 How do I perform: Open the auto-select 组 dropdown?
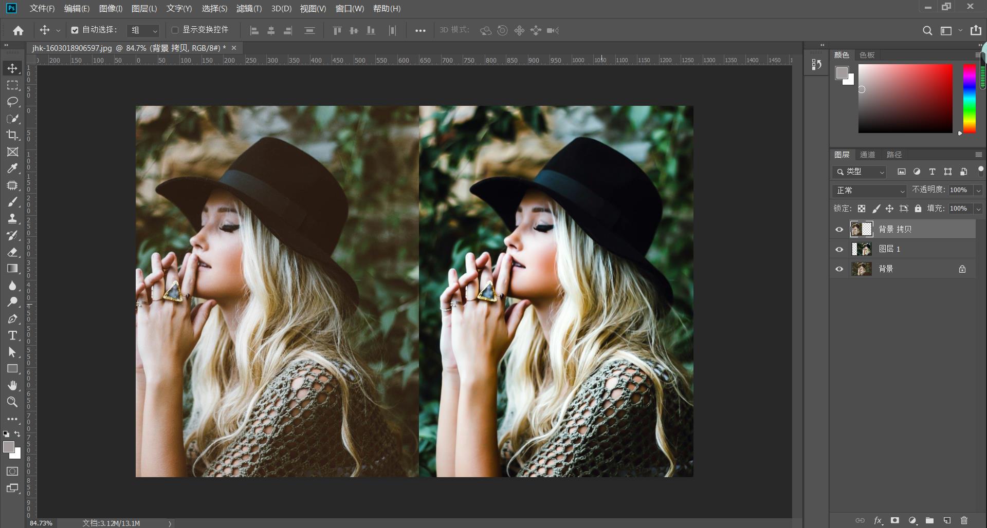coord(143,31)
